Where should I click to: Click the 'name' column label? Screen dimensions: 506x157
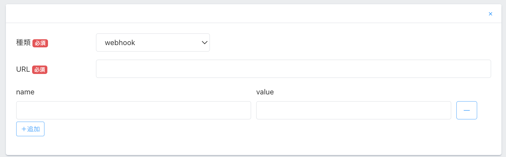tap(25, 92)
